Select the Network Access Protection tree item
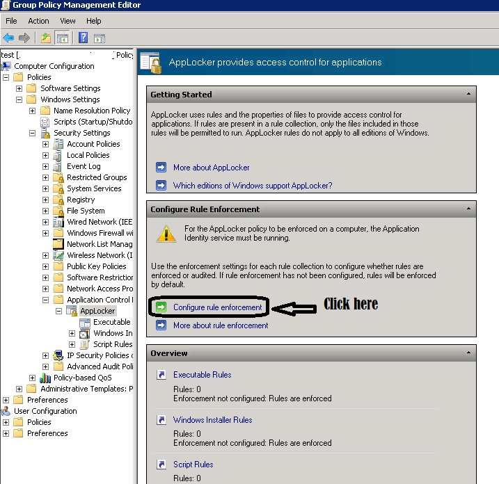This screenshot has height=484, width=499. (x=100, y=289)
